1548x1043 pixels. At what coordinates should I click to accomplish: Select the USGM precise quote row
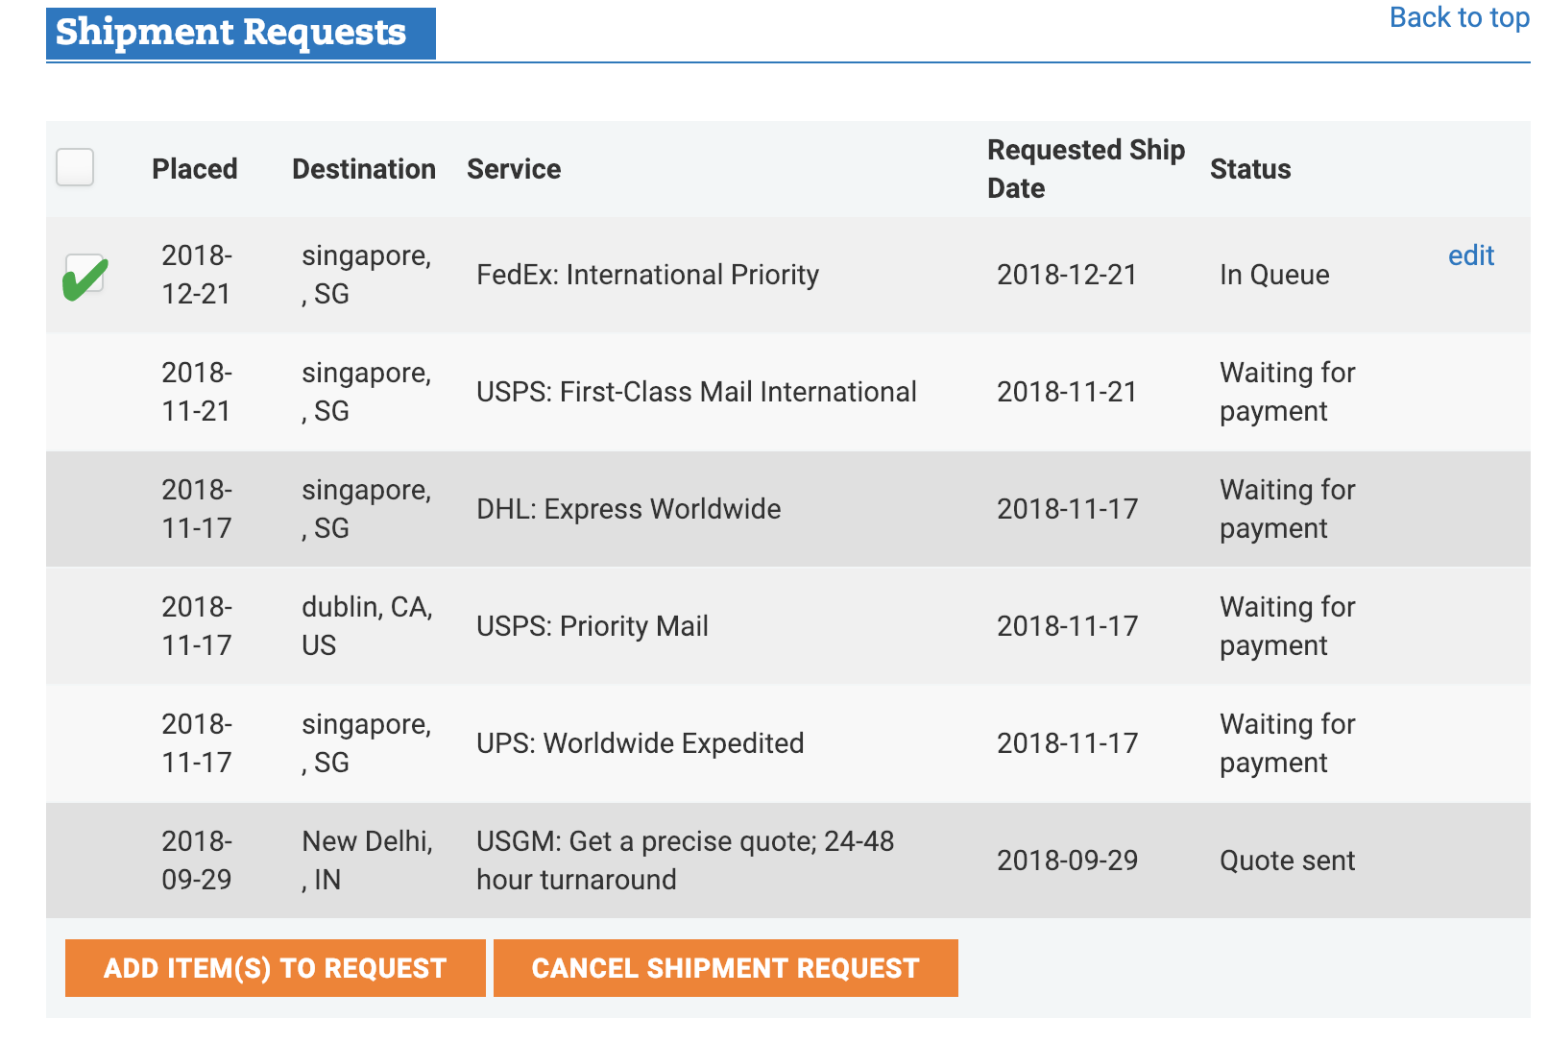(x=685, y=861)
